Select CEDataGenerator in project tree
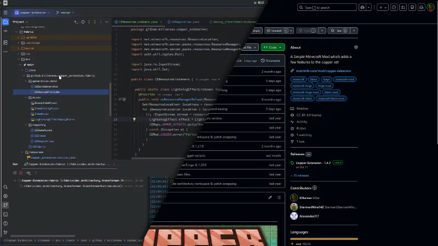 (46, 86)
